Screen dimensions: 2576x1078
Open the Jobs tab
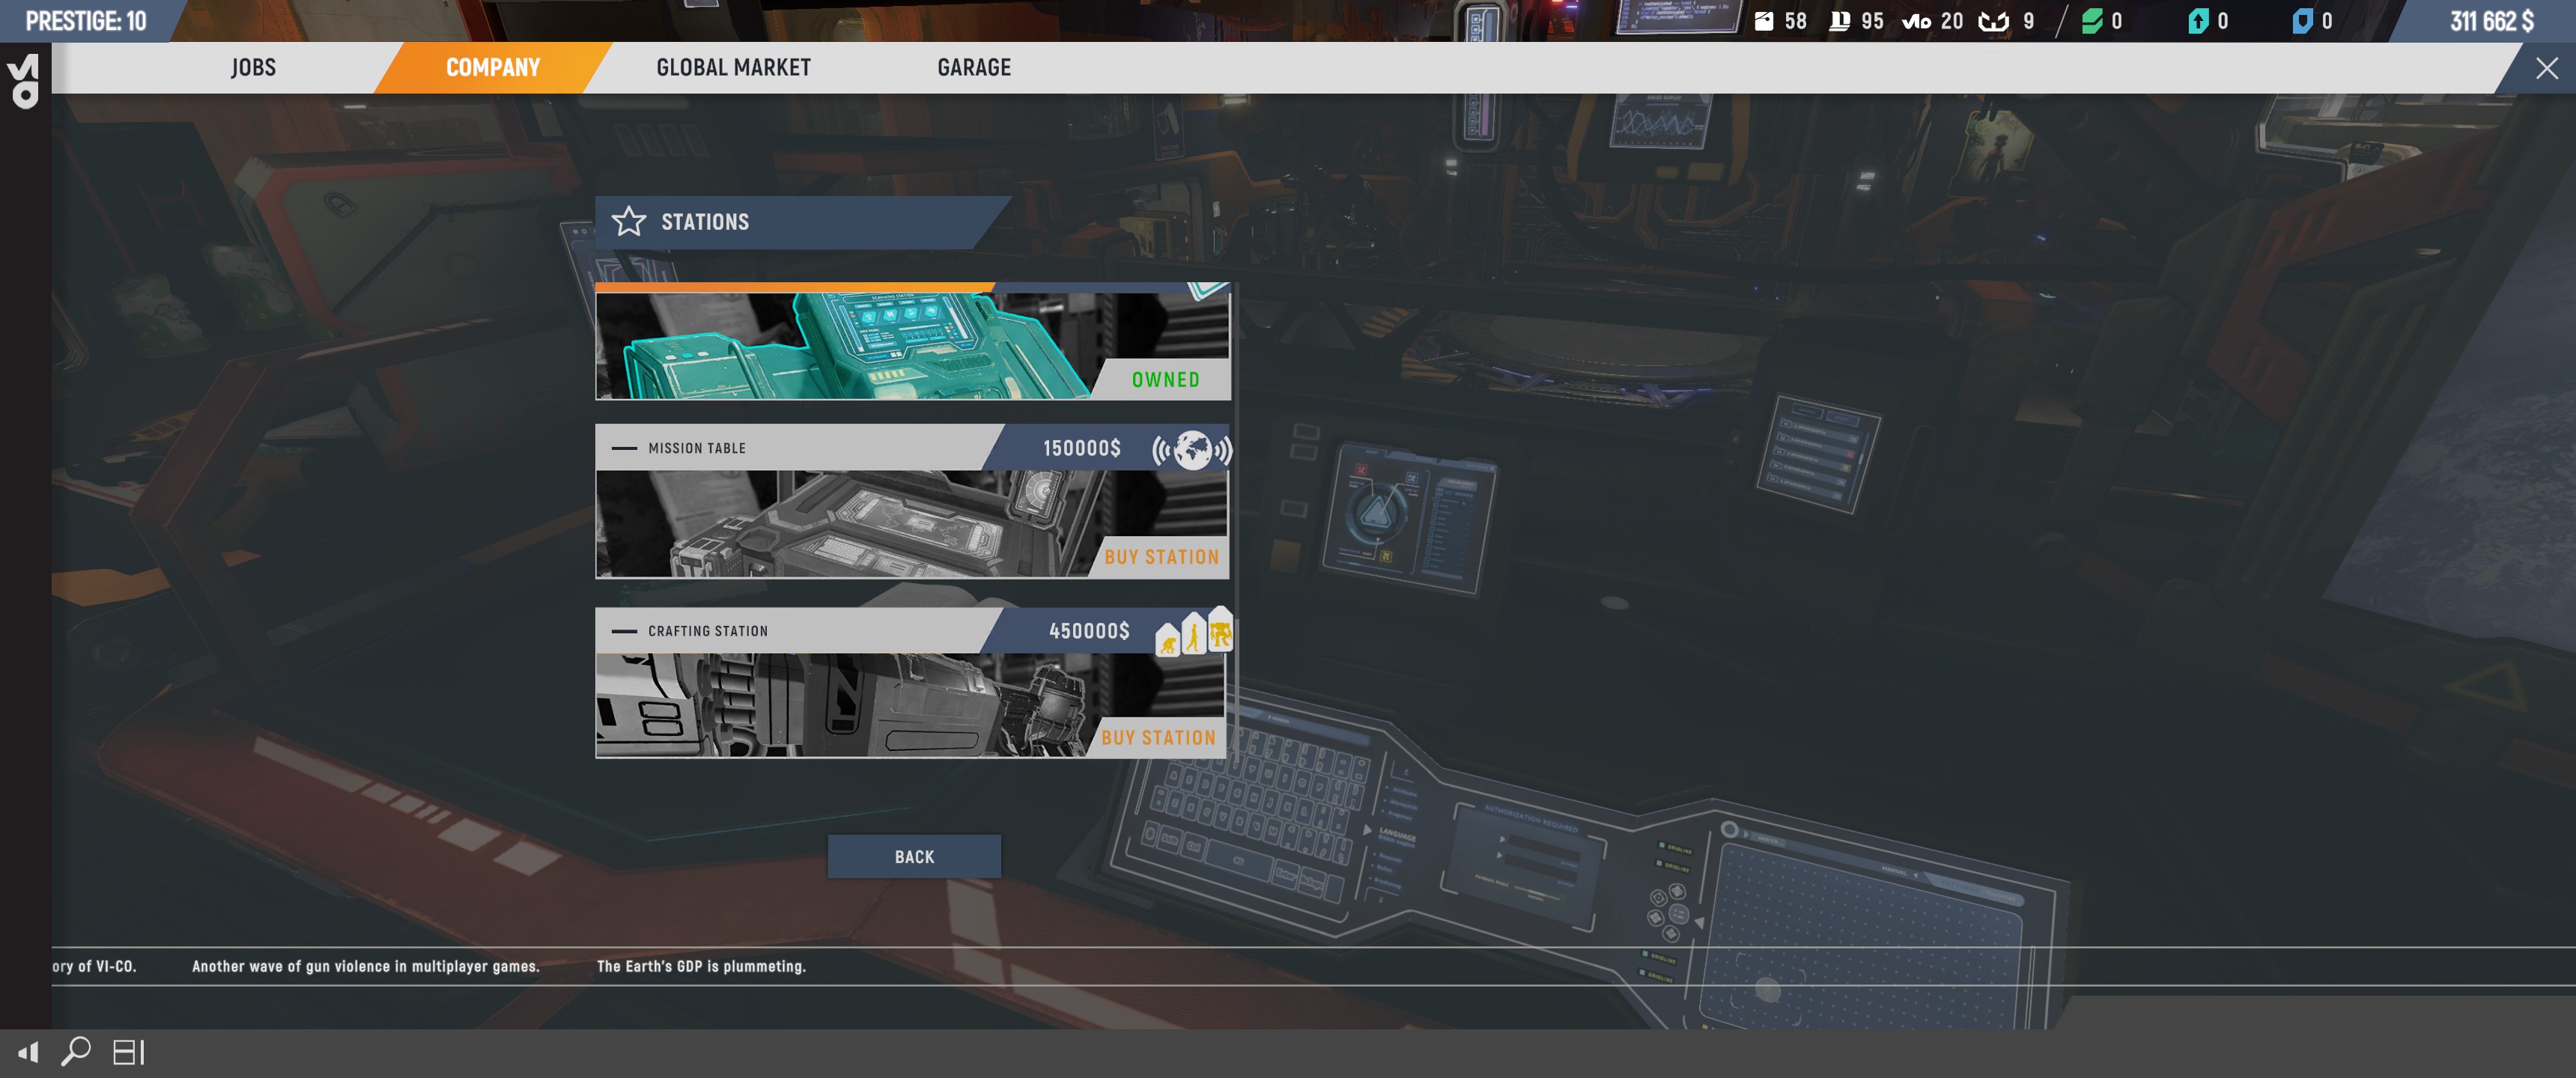tap(253, 67)
